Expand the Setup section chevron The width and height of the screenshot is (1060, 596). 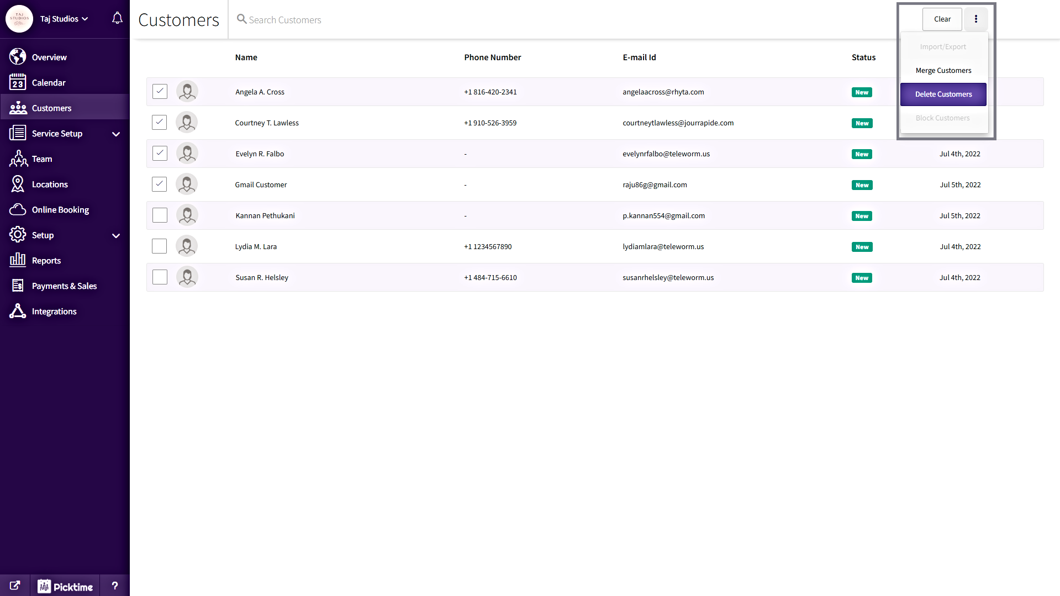[115, 235]
